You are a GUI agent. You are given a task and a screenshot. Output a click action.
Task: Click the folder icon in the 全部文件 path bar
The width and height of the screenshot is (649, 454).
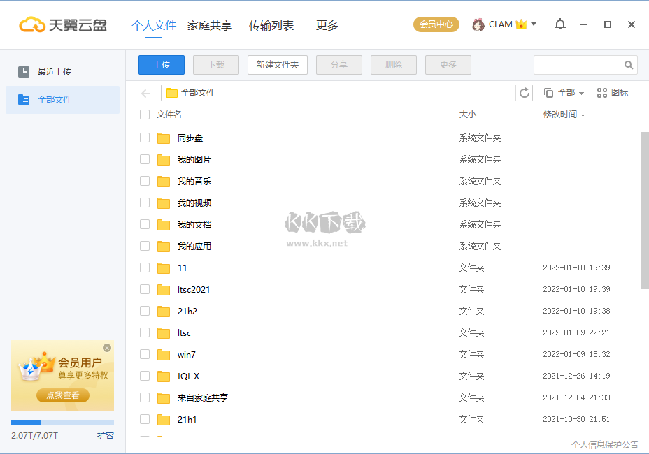(x=172, y=93)
